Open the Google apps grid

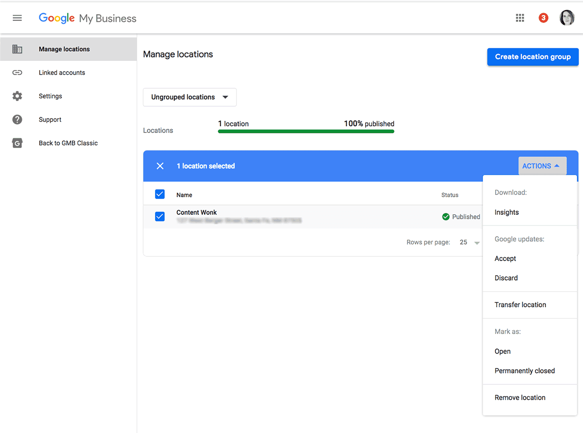pos(520,18)
